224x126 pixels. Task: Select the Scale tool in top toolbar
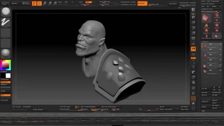coord(50,3)
